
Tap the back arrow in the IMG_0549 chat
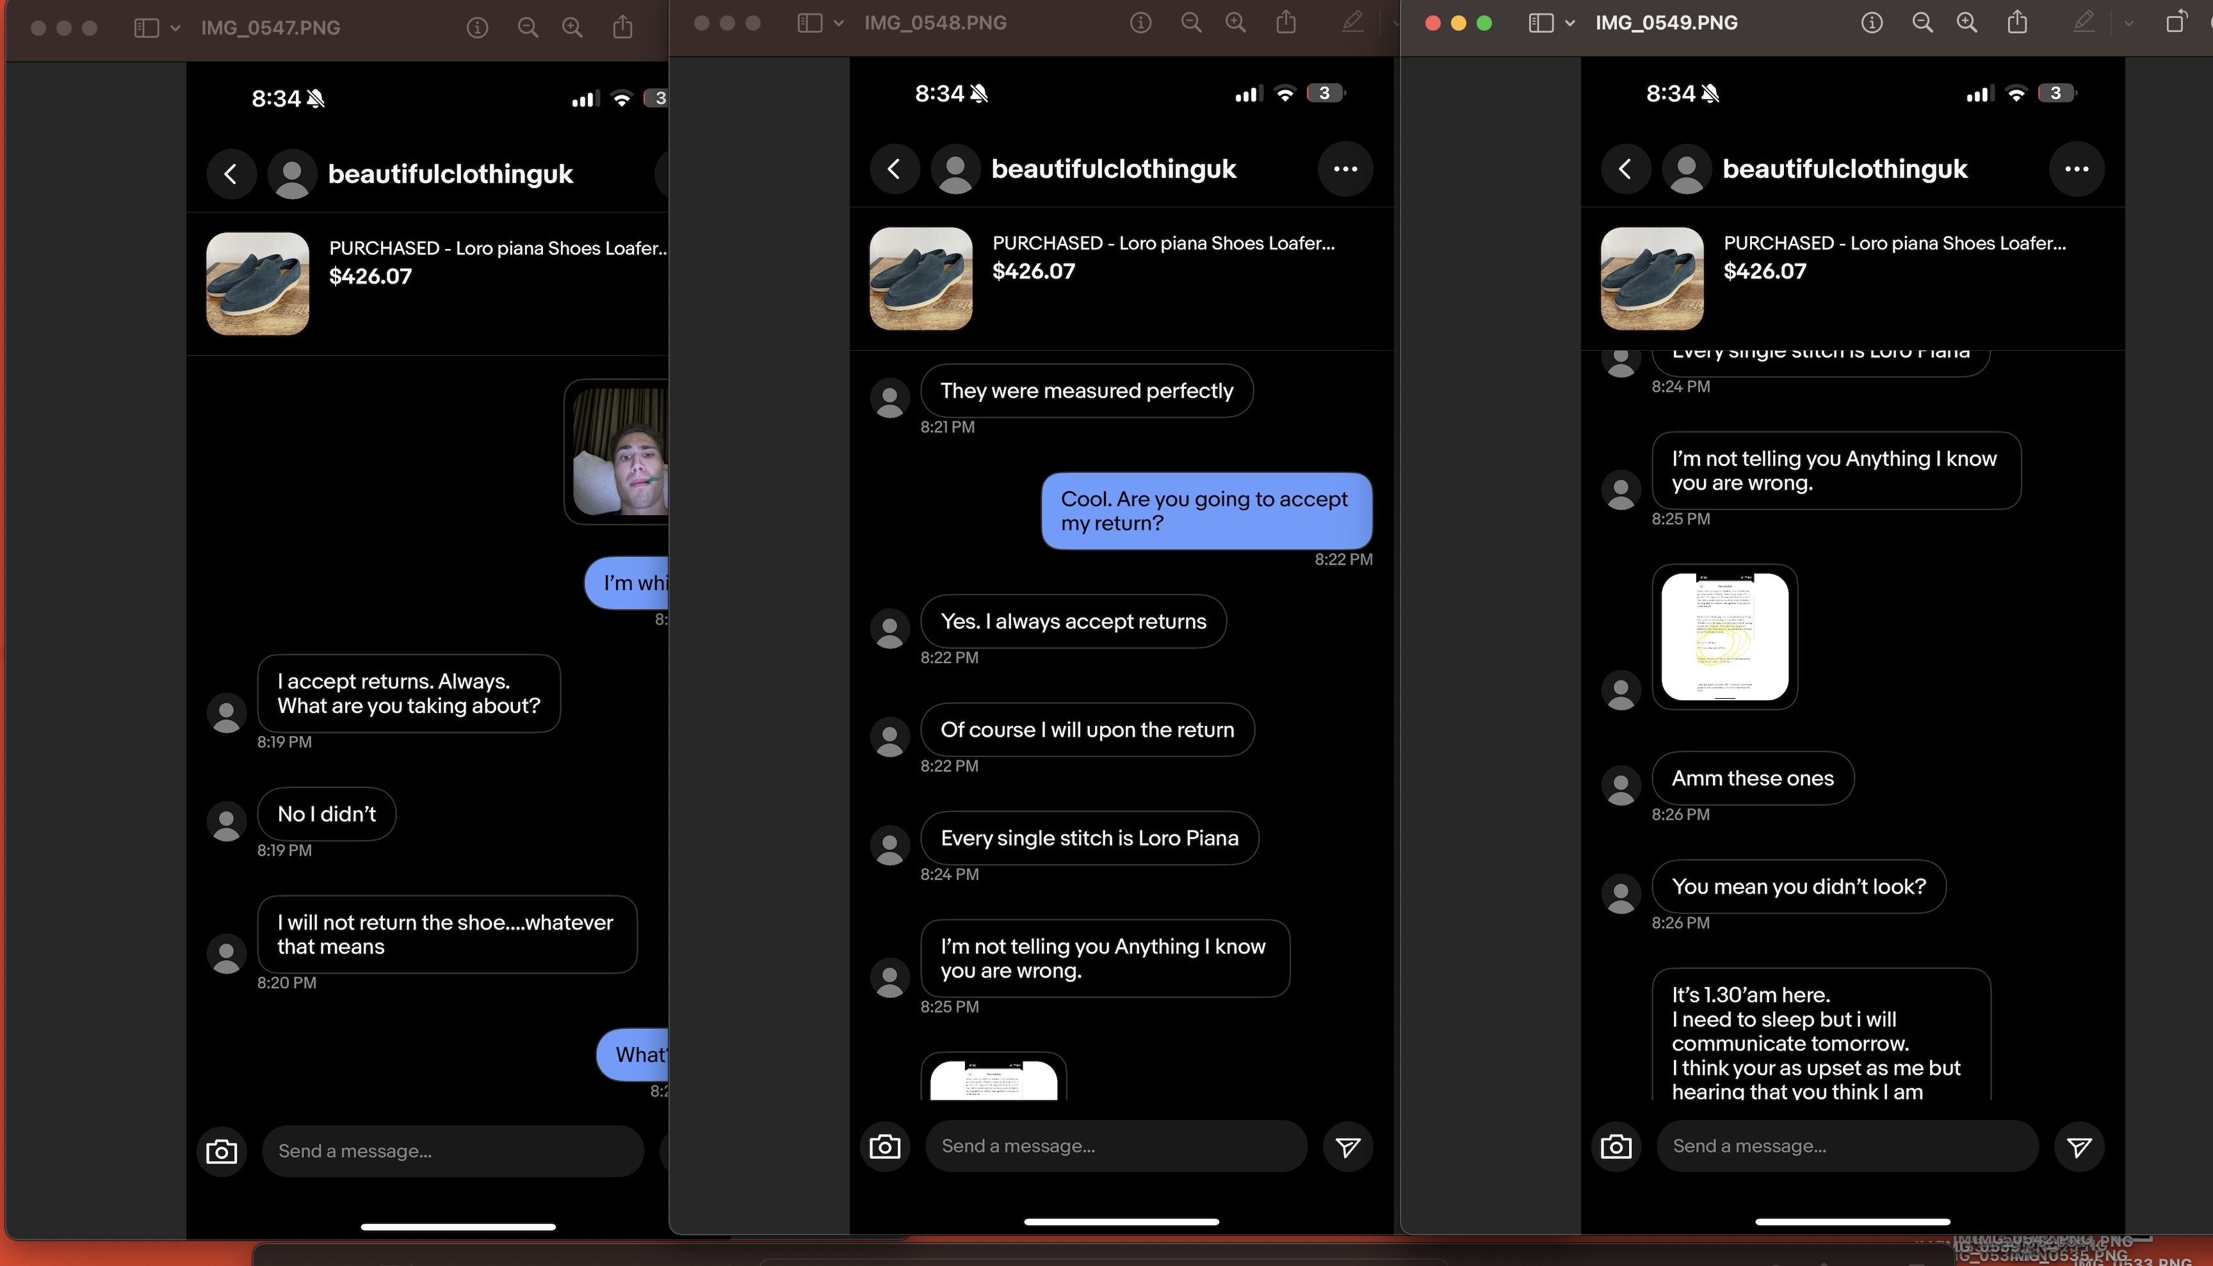(x=1626, y=169)
